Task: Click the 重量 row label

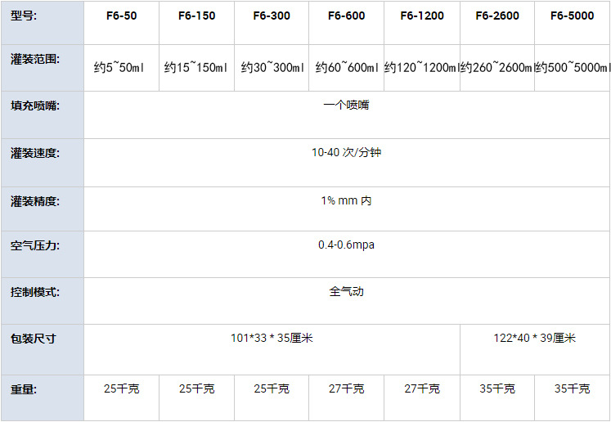Action: point(24,389)
